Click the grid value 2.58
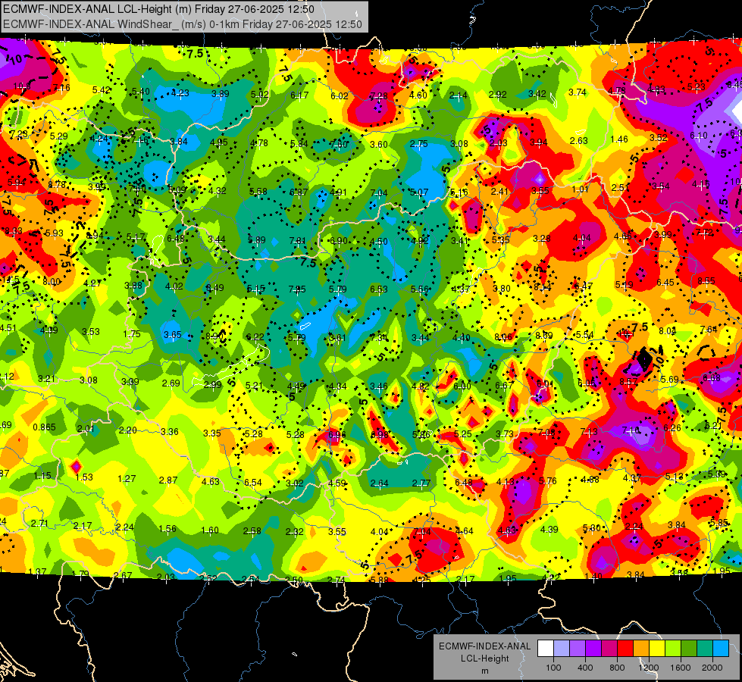This screenshot has width=742, height=682. point(252,531)
